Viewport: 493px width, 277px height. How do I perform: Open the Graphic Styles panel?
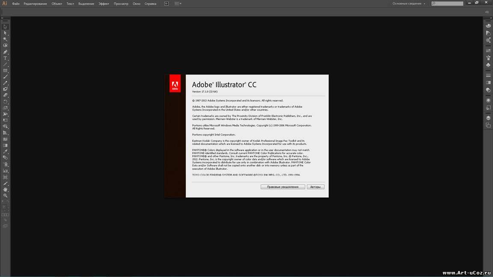[x=488, y=108]
